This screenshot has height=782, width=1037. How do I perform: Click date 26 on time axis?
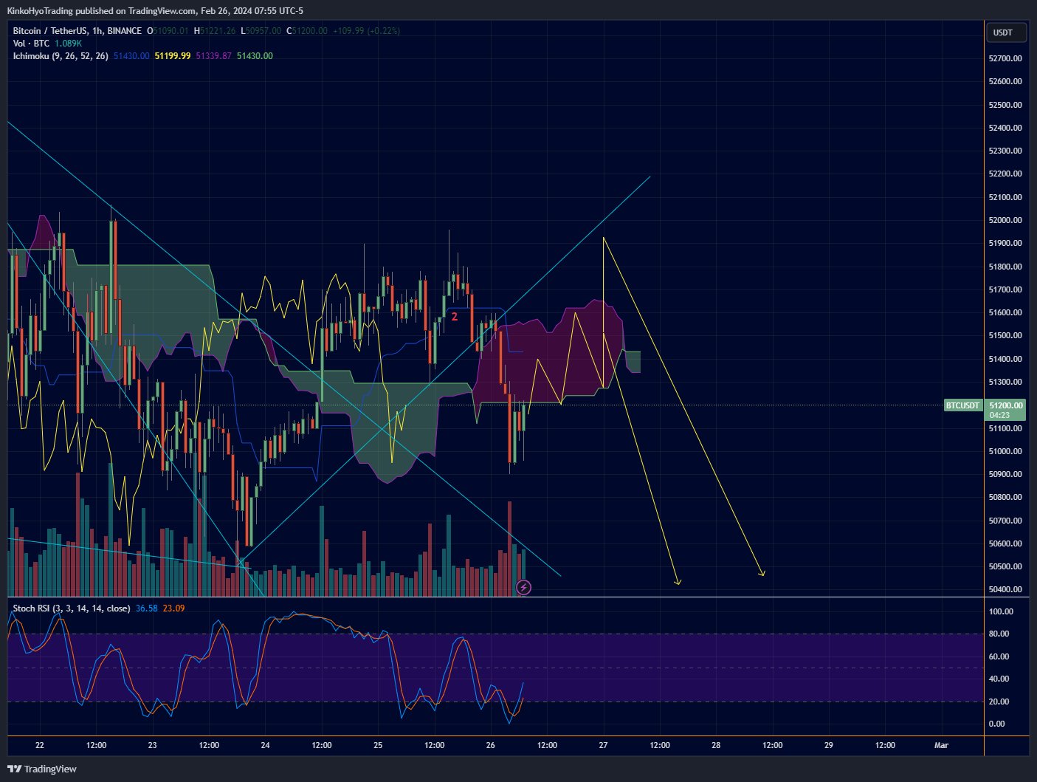pyautogui.click(x=491, y=745)
